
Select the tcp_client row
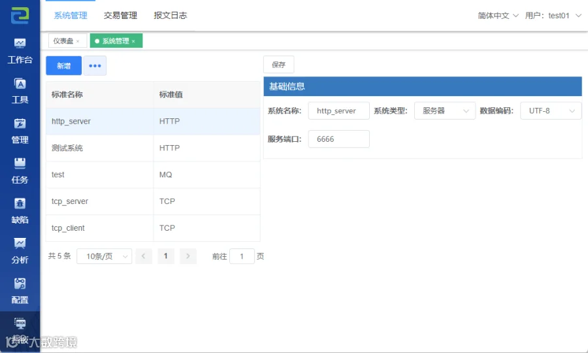153,227
